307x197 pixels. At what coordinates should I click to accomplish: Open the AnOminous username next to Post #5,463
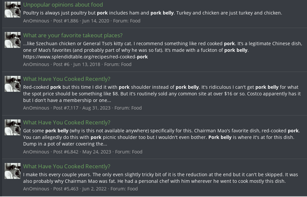pos(36,189)
